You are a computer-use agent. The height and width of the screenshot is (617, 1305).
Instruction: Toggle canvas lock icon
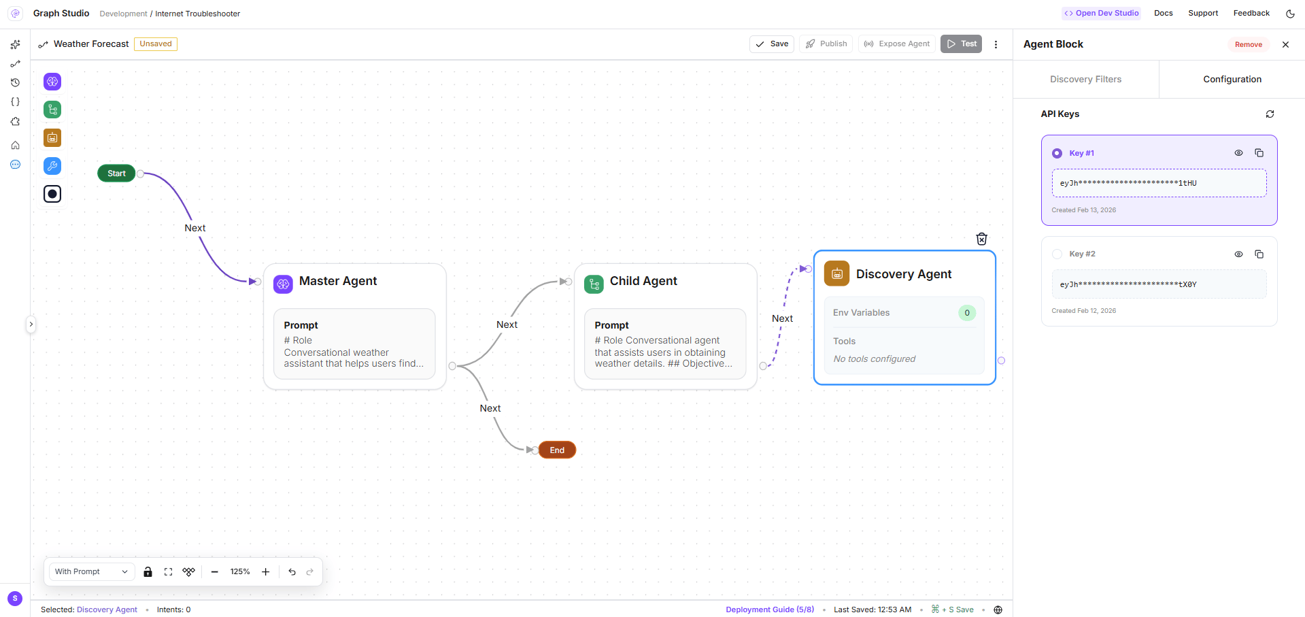point(148,572)
